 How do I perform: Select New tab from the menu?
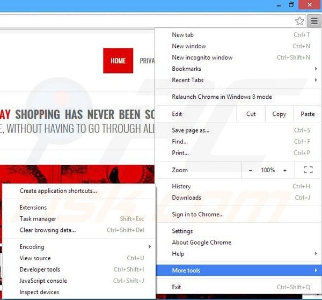[x=238, y=35]
